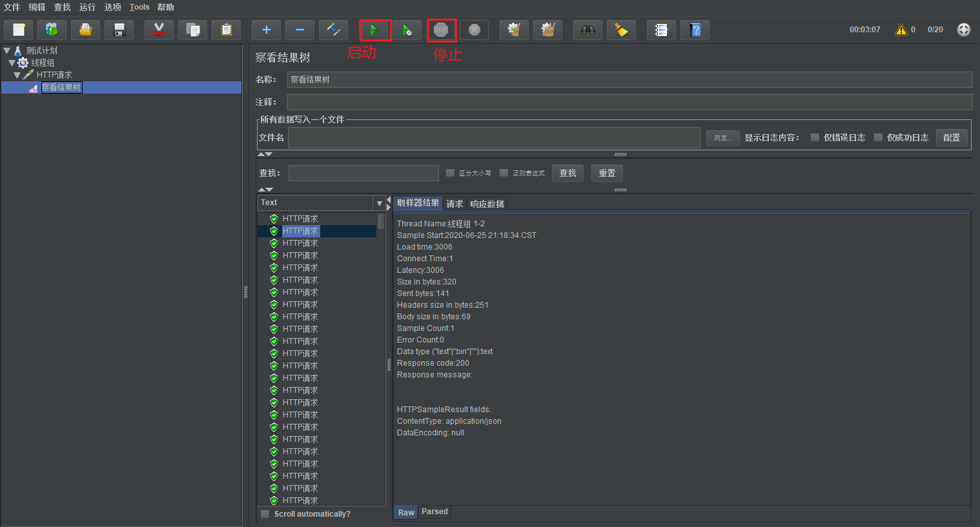Click the 浏览 file browse button
This screenshot has height=527, width=980.
(722, 137)
